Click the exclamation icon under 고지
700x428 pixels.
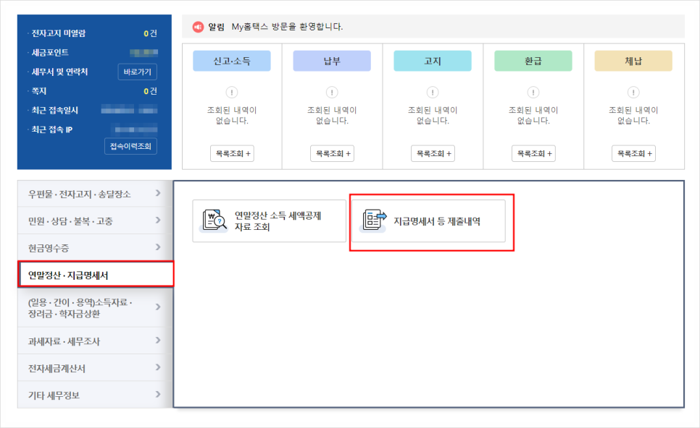[x=433, y=93]
